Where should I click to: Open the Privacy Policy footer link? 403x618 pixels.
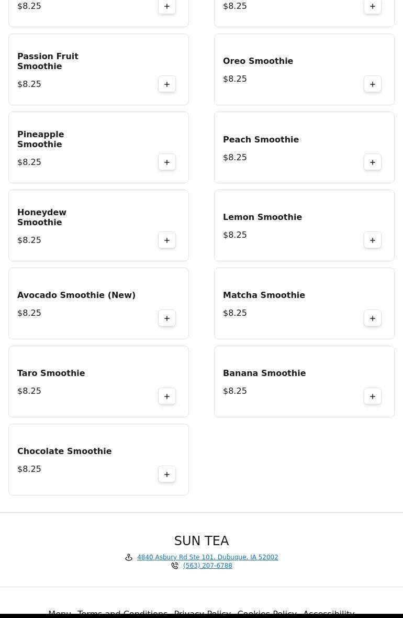point(203,613)
